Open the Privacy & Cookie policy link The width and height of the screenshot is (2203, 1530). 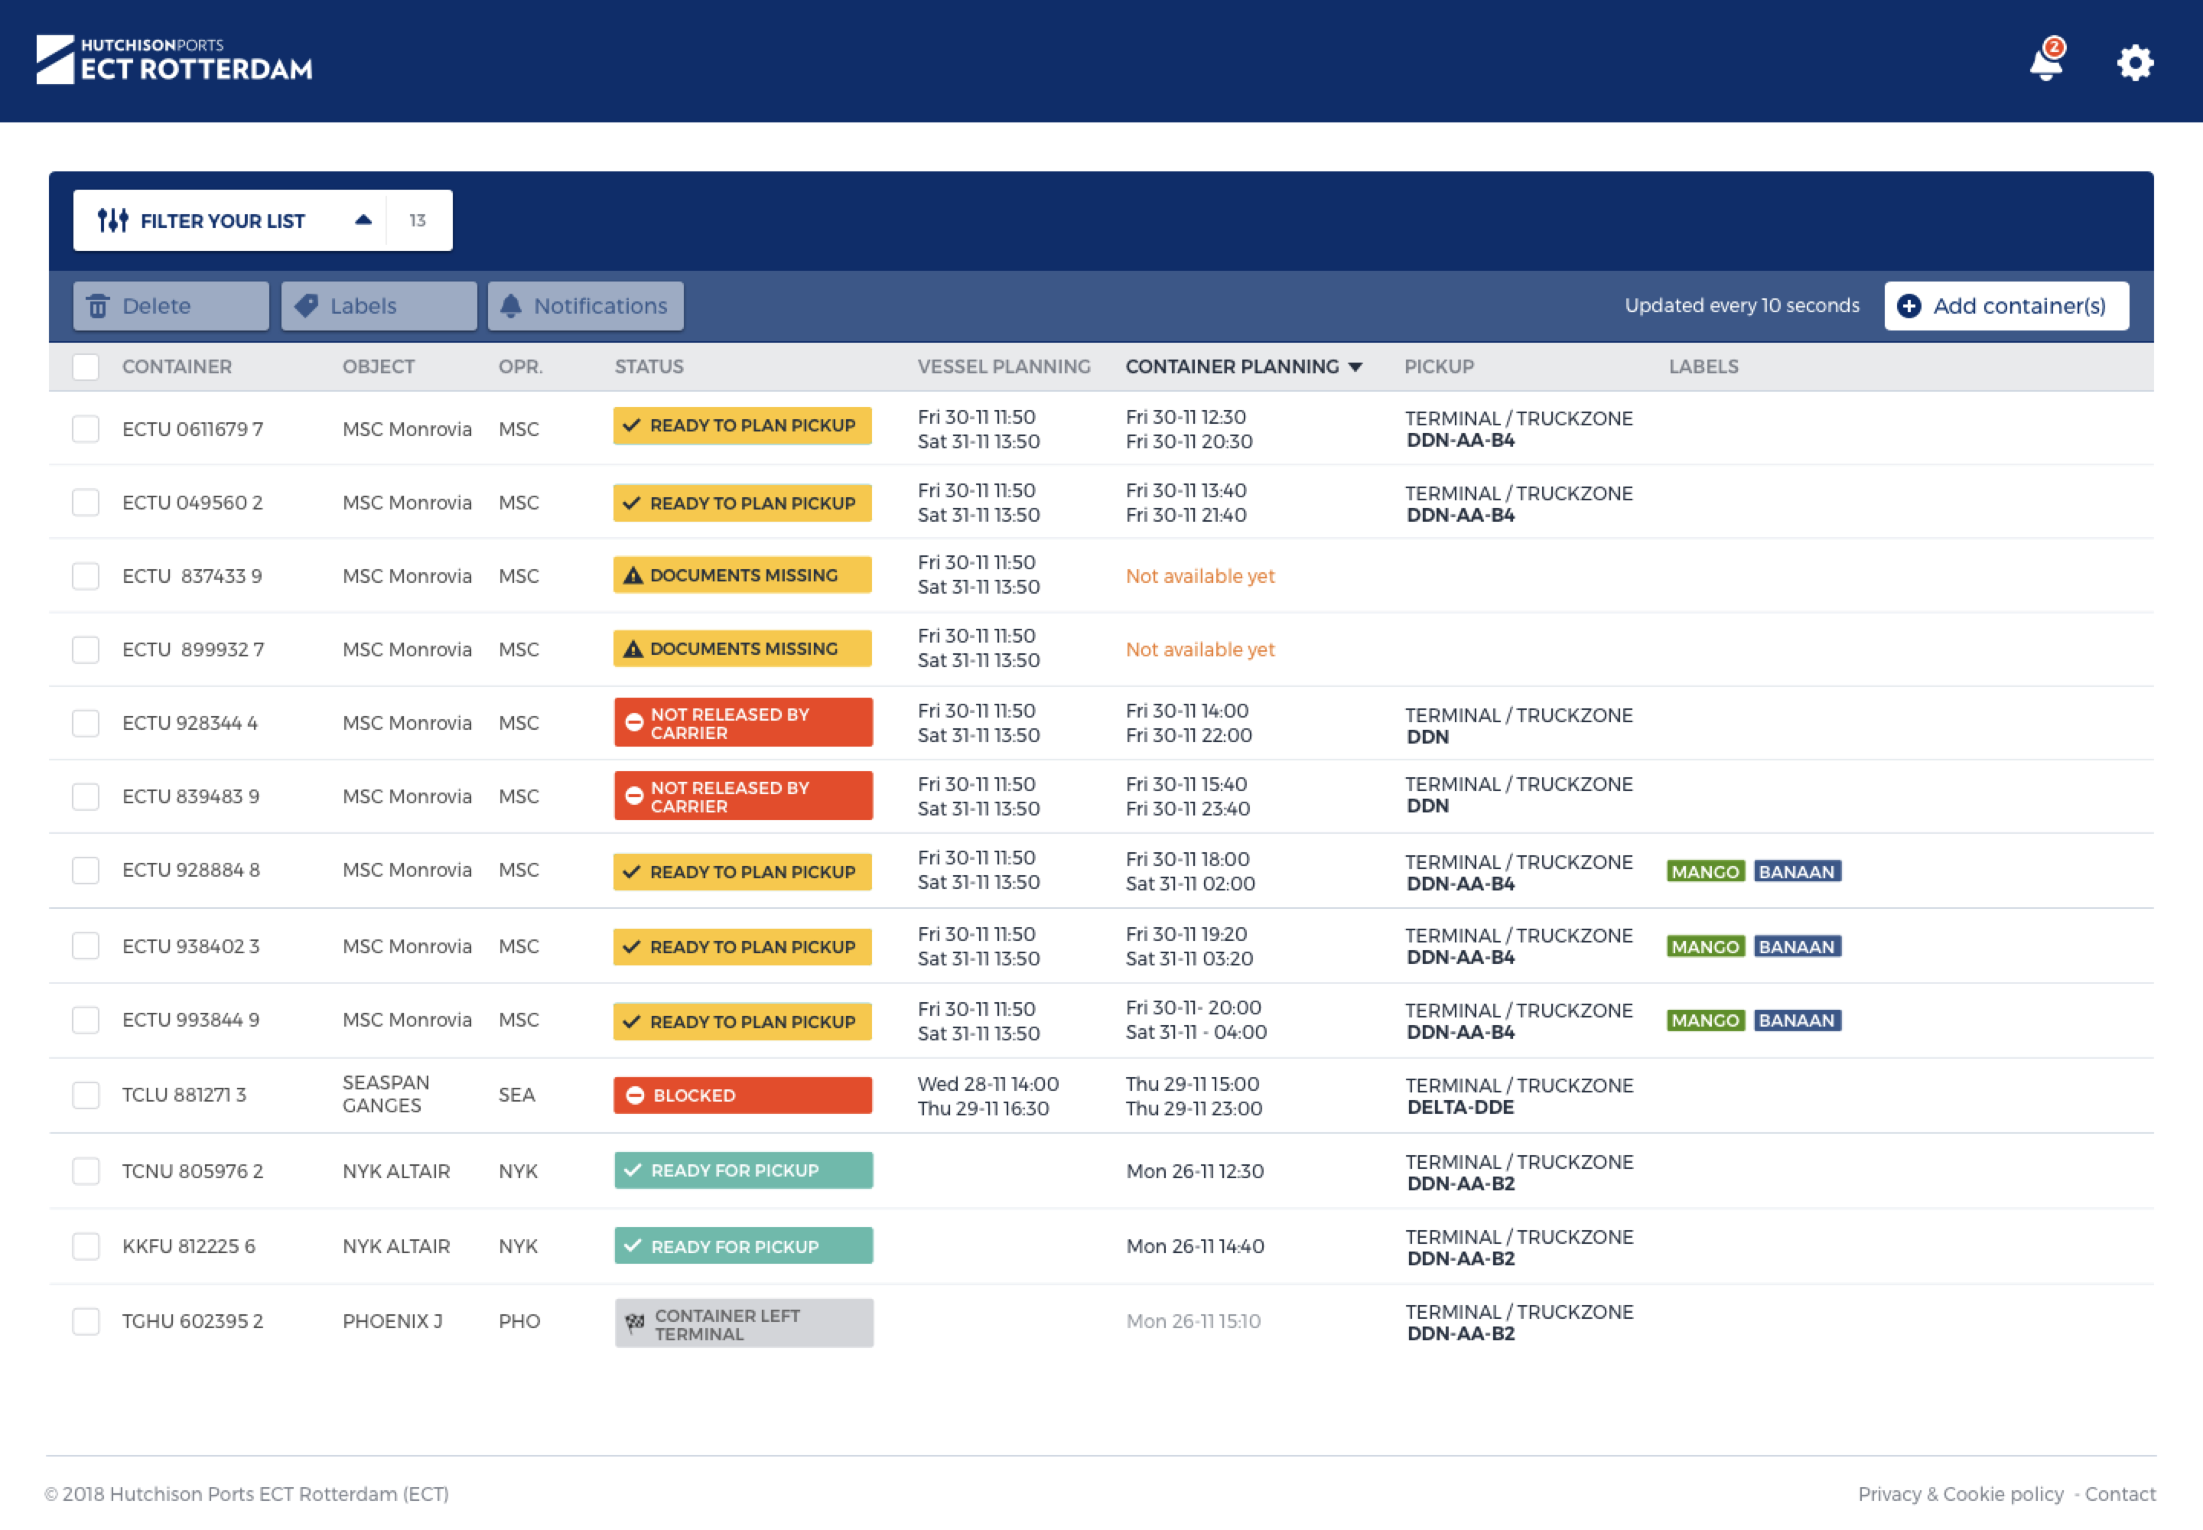tap(1960, 1493)
